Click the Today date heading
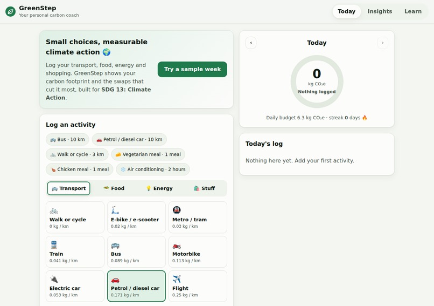The height and width of the screenshot is (306, 434). [317, 43]
